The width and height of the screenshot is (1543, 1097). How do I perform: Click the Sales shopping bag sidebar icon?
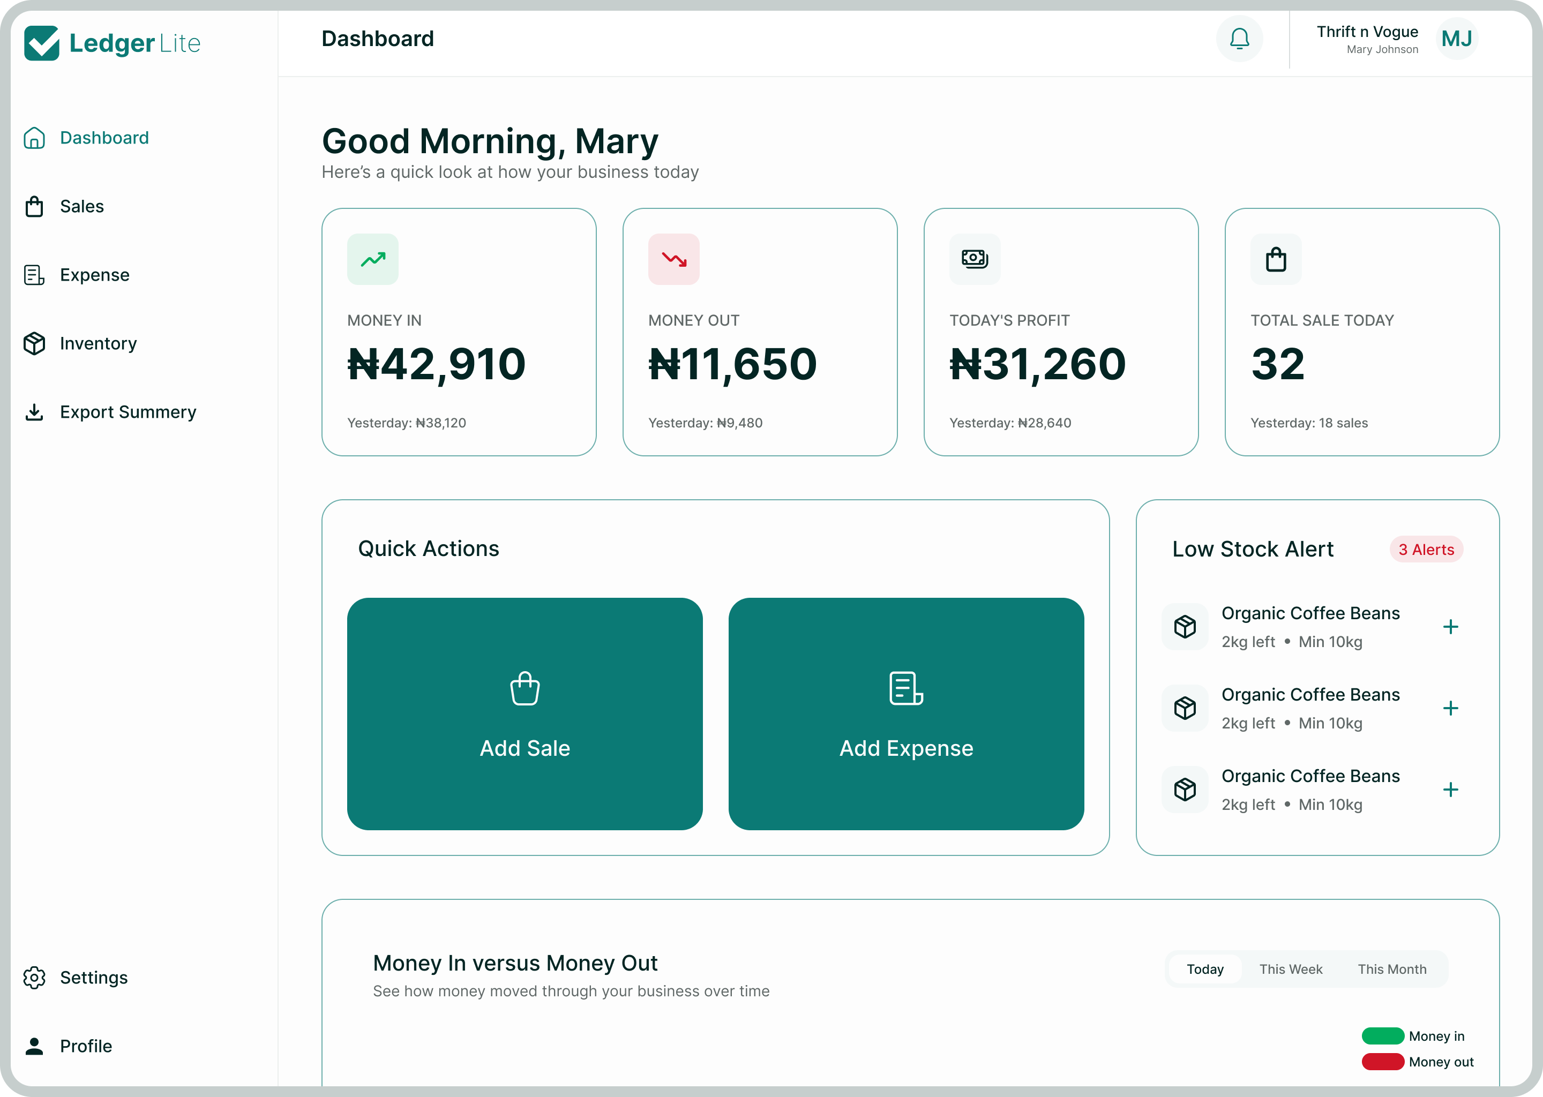point(34,206)
